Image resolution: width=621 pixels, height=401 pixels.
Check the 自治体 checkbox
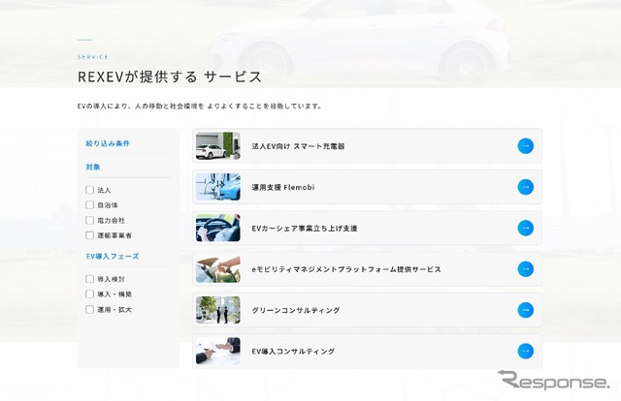point(90,204)
